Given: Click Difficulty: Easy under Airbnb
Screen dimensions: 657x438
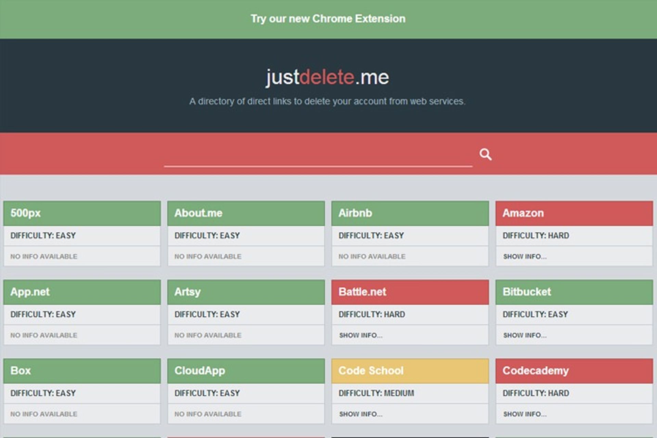Looking at the screenshot, I should [x=371, y=235].
